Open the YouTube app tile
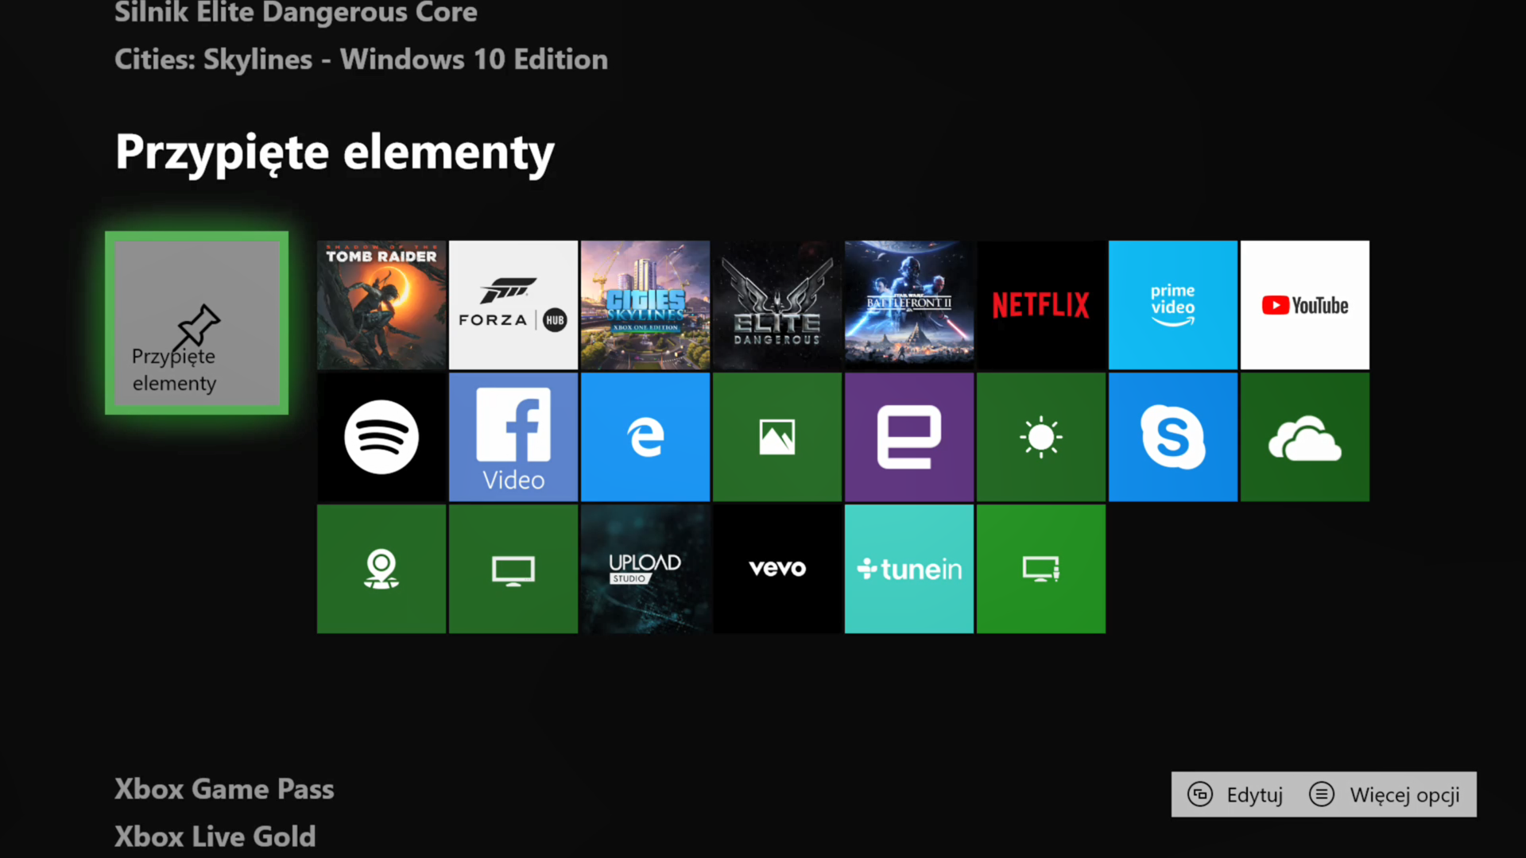Viewport: 1526px width, 858px height. pyautogui.click(x=1305, y=305)
